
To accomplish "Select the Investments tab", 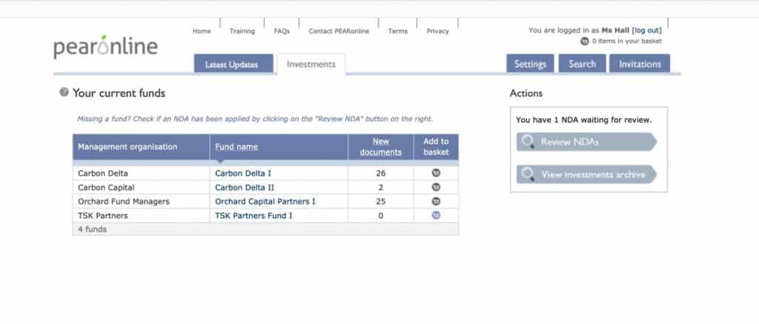I will (311, 64).
